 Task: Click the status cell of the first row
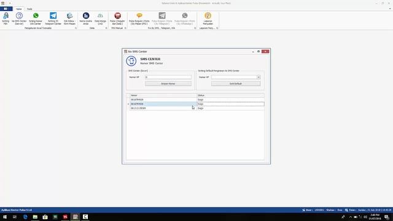point(230,99)
